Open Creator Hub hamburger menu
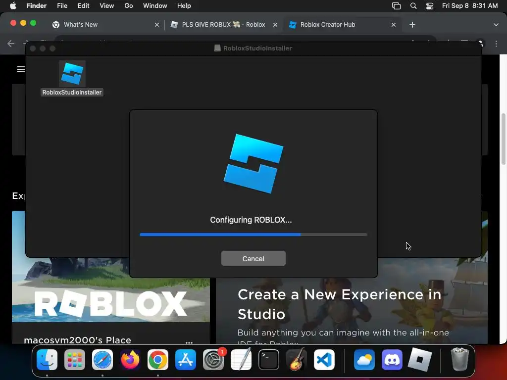Screen dimensions: 507x380 [21, 69]
